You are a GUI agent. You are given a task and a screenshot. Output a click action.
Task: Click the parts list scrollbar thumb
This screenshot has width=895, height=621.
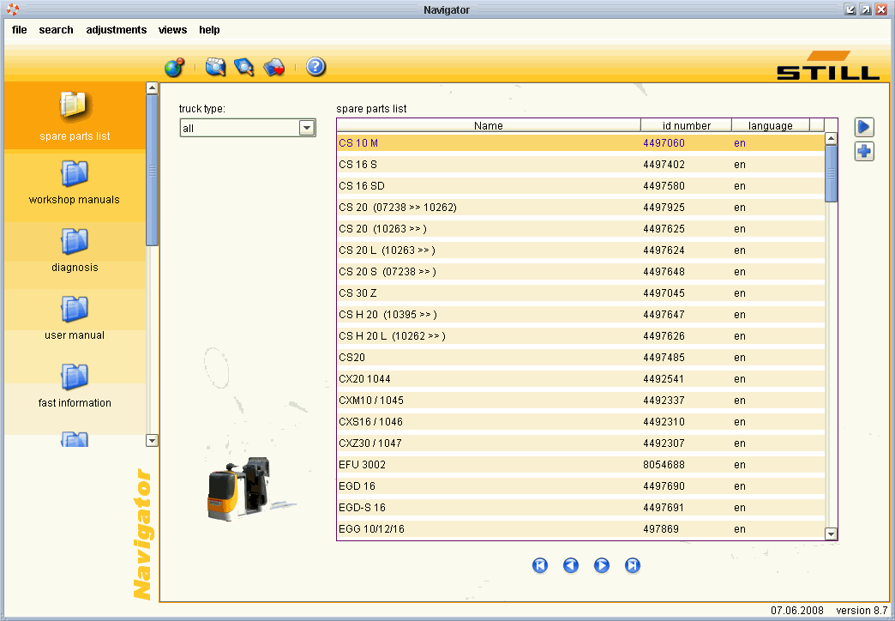click(x=831, y=173)
